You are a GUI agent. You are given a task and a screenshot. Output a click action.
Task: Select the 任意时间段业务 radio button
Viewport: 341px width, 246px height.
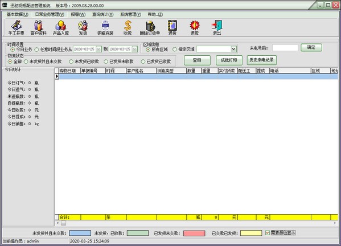pyautogui.click(x=36, y=50)
